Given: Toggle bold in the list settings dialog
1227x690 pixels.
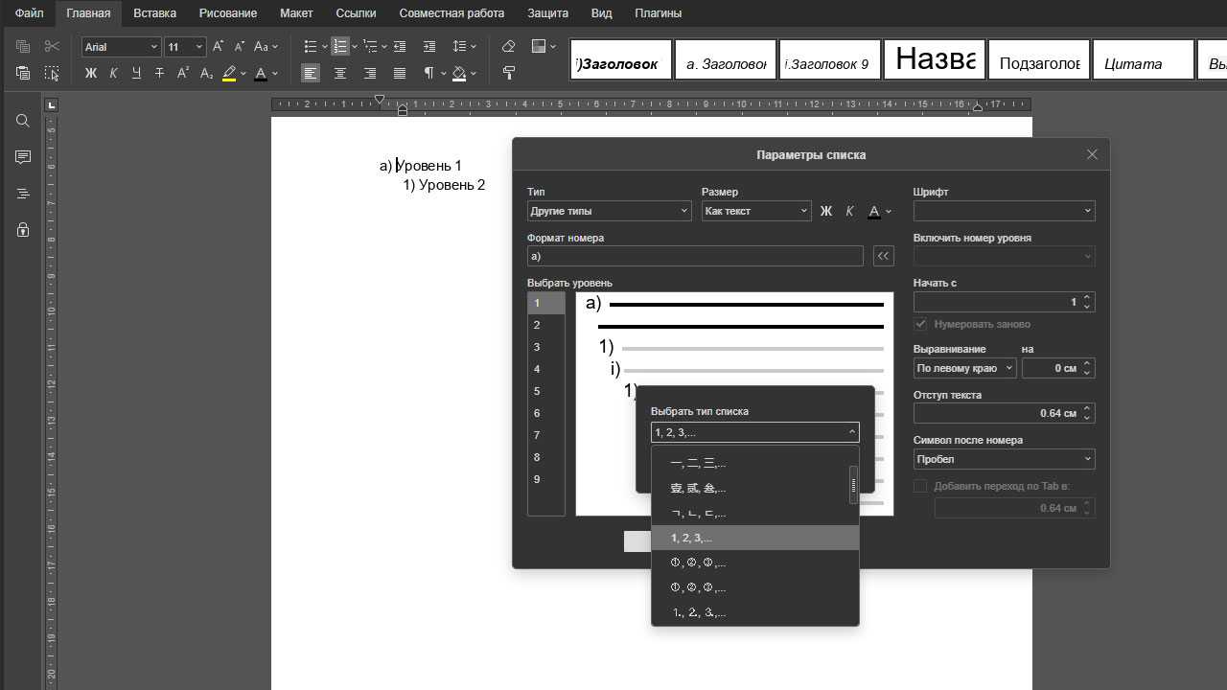Looking at the screenshot, I should [826, 211].
